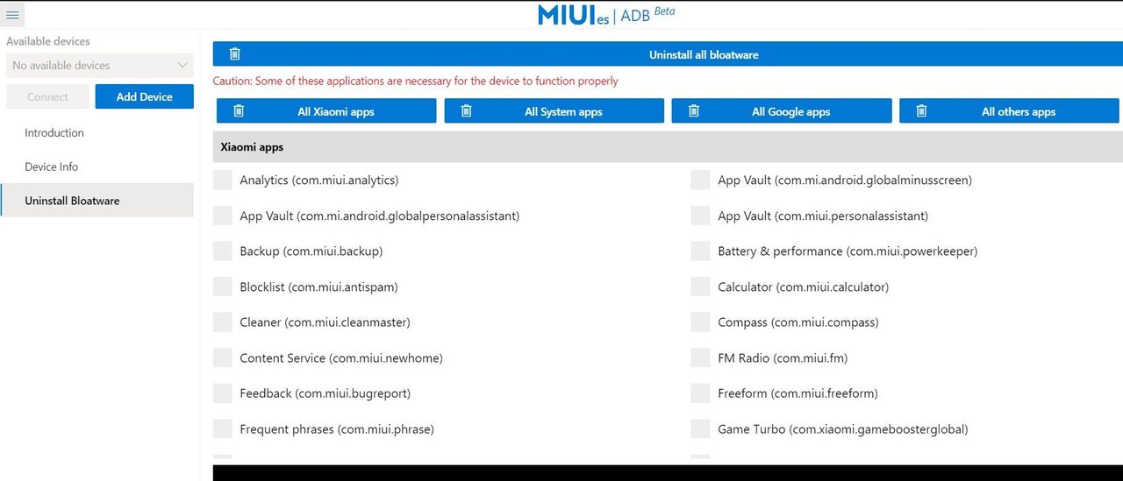This screenshot has width=1123, height=481.
Task: Click the red Caution warning text
Action: [x=416, y=81]
